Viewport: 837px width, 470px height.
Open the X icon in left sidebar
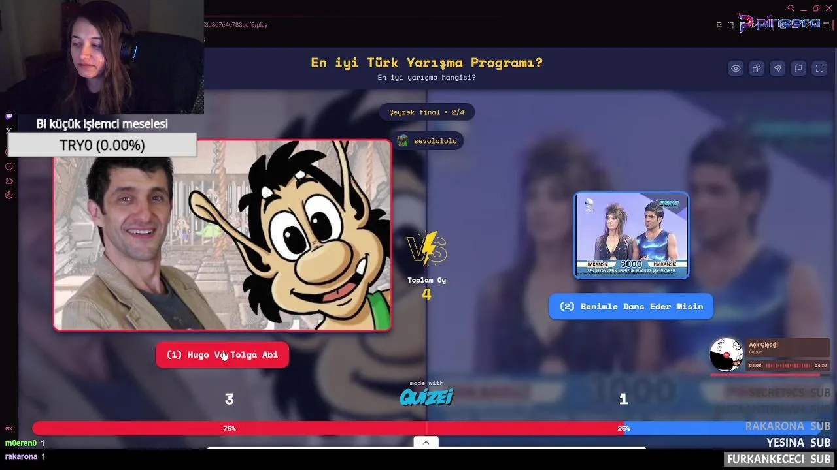[9, 131]
